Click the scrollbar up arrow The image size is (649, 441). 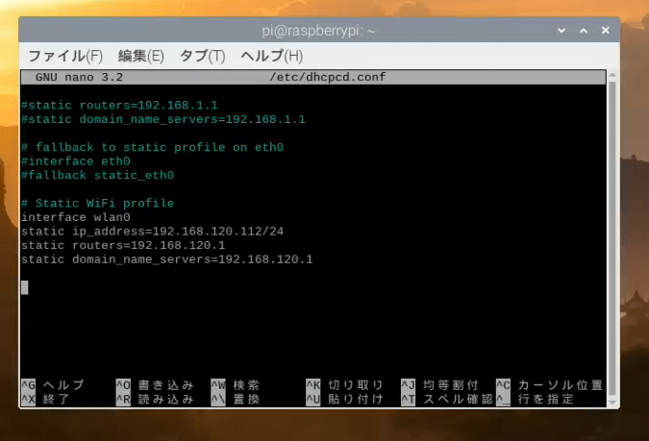tap(612, 75)
